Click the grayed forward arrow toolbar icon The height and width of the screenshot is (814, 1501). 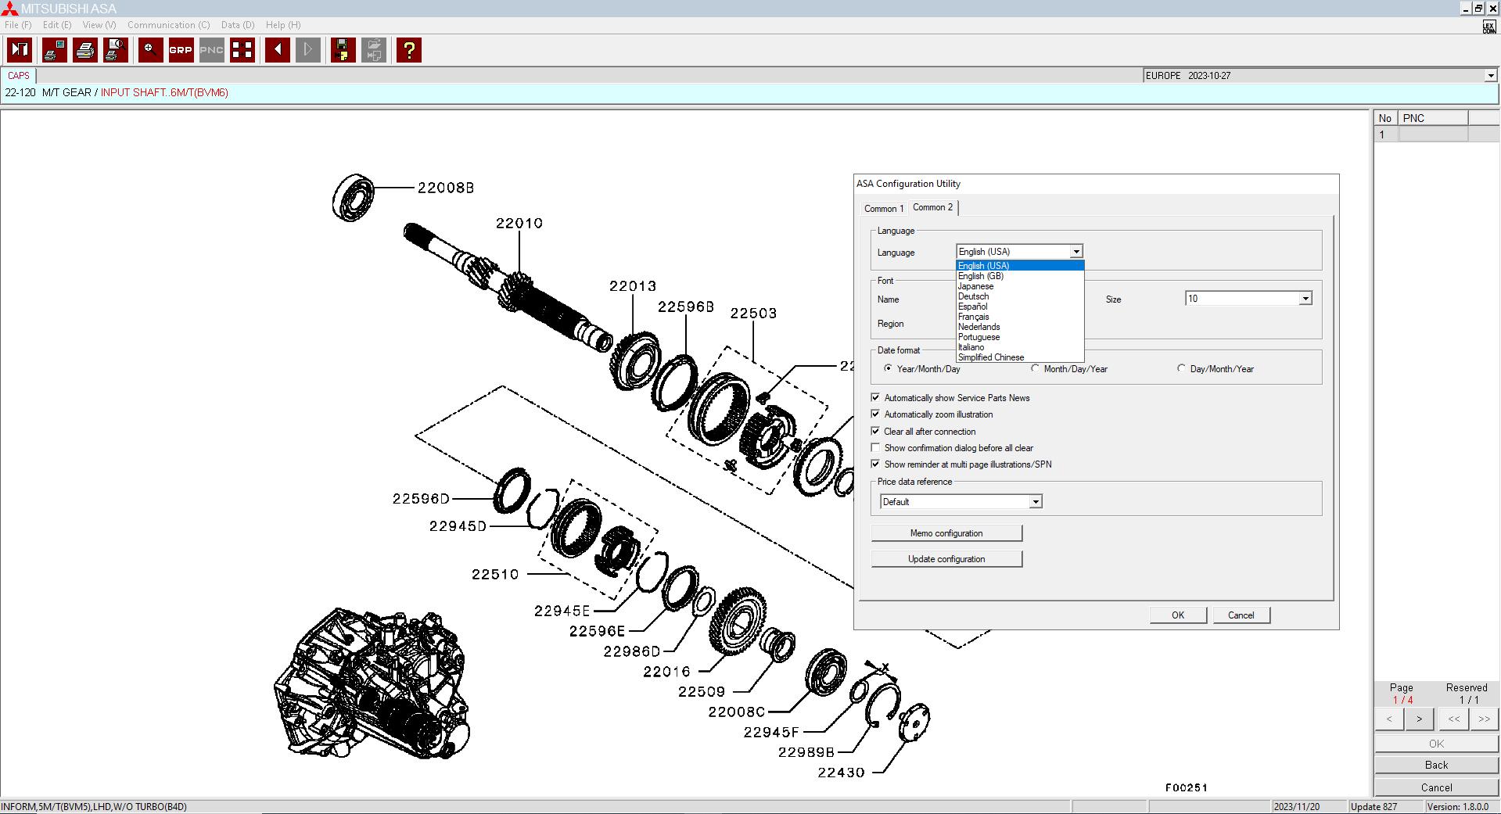308,50
